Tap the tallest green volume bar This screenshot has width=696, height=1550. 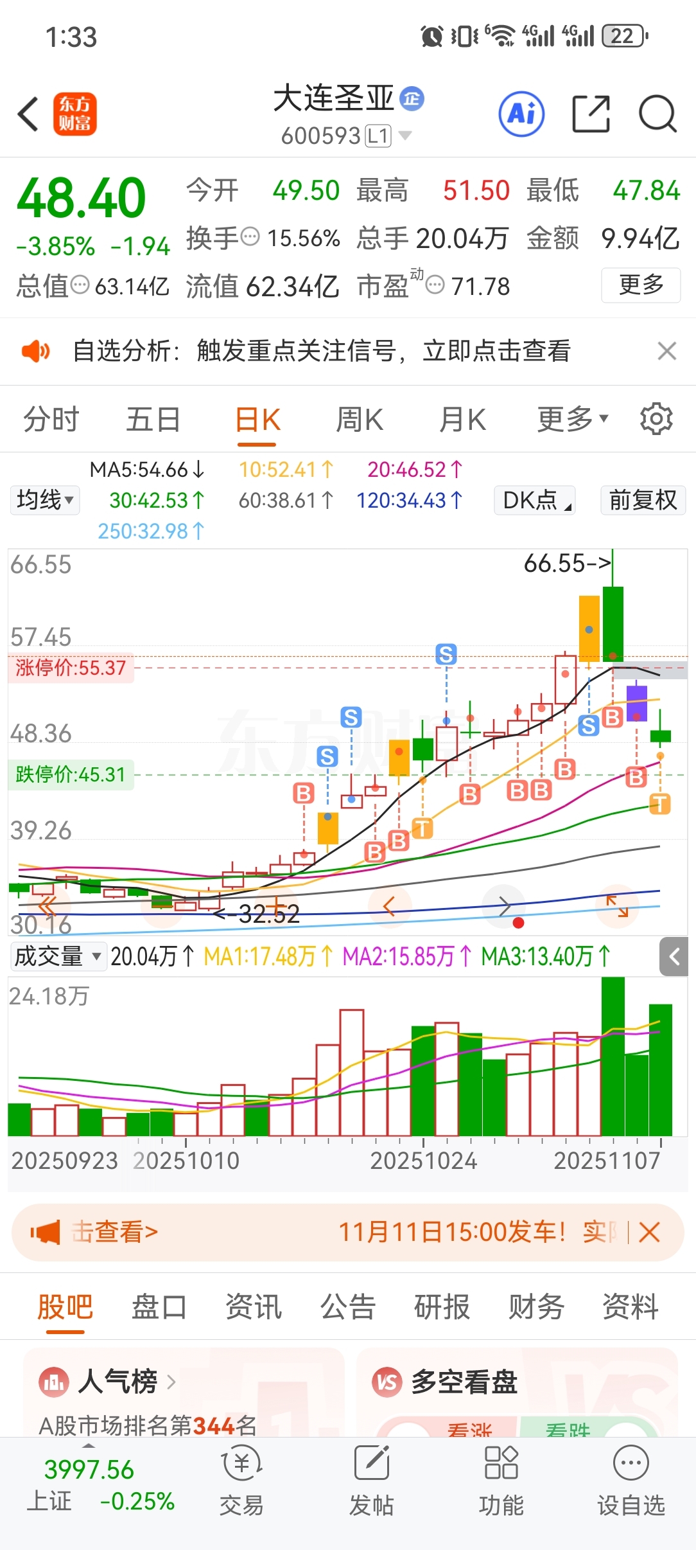pyautogui.click(x=613, y=1056)
